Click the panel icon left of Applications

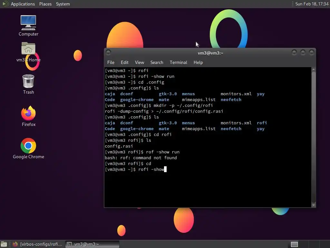(x=5, y=4)
